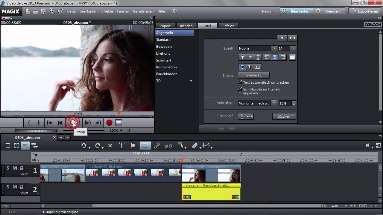Toggle italic text formatting

tap(250, 57)
